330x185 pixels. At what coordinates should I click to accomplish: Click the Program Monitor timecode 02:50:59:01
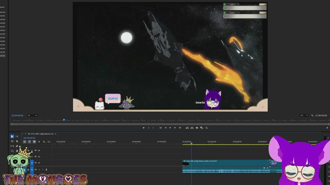point(17,115)
